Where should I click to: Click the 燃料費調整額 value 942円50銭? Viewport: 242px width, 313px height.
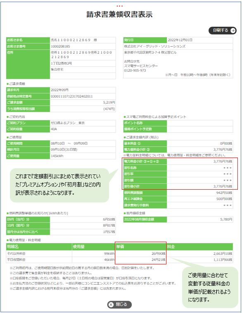(x=224, y=193)
